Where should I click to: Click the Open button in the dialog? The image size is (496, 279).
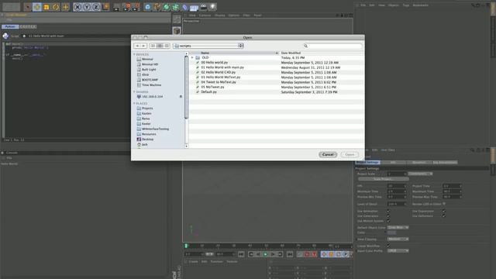[x=350, y=155]
